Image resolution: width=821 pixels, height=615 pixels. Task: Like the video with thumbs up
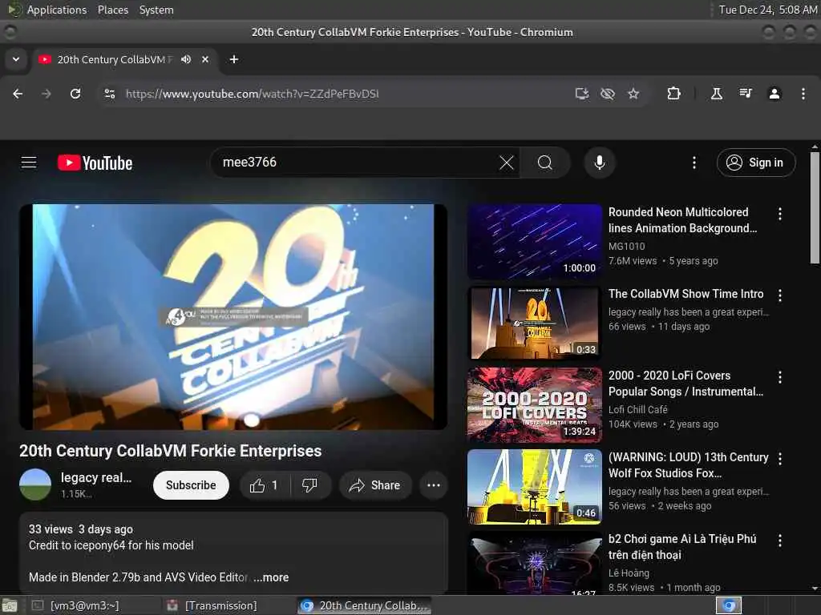(x=264, y=485)
